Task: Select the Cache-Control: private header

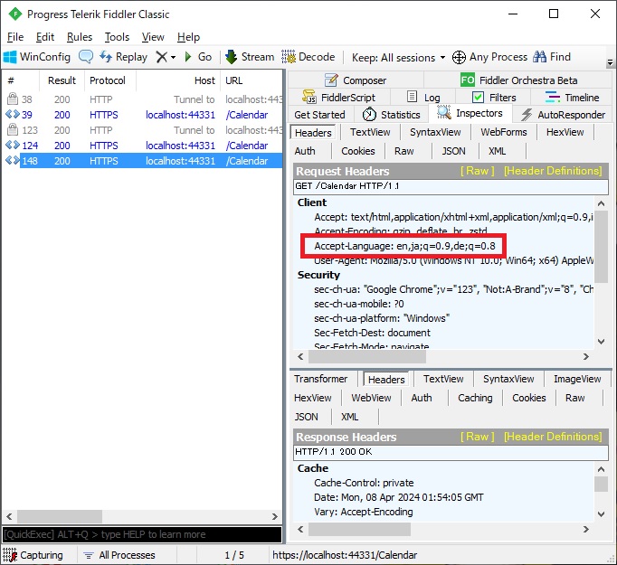Action: point(364,483)
